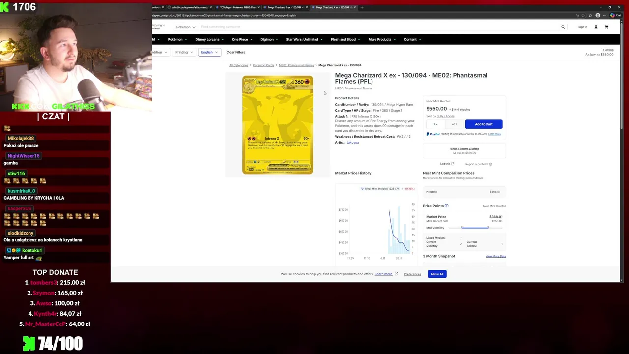Click PayPal Learn more link

click(x=494, y=134)
